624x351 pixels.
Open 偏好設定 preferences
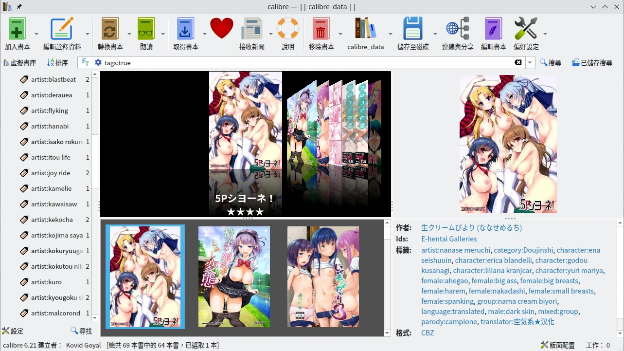[x=526, y=29]
